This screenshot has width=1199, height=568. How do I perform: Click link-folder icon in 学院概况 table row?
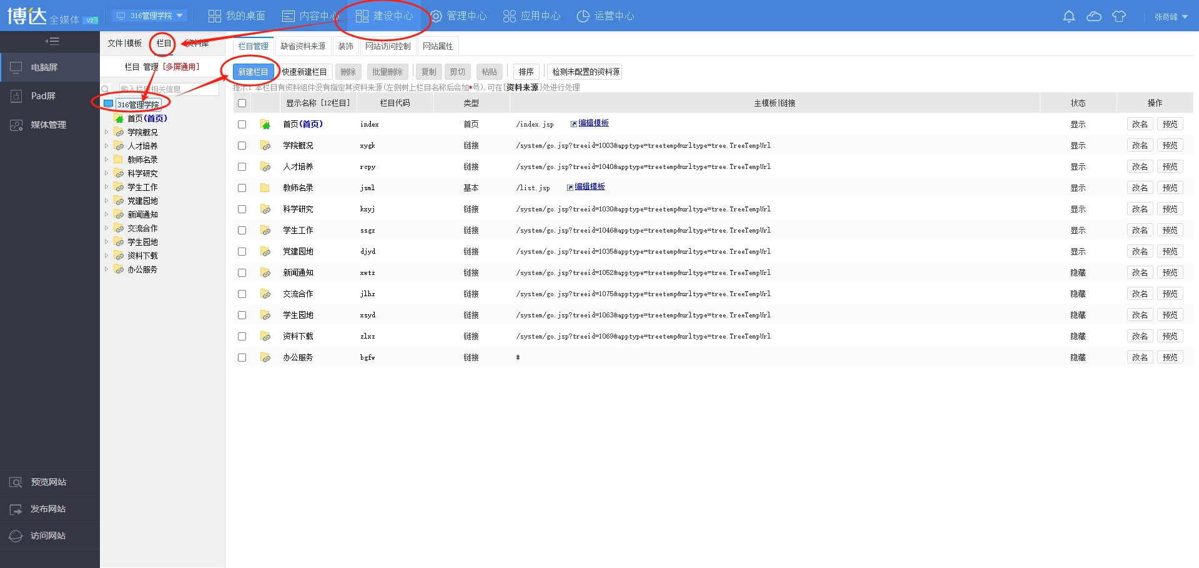tap(265, 145)
